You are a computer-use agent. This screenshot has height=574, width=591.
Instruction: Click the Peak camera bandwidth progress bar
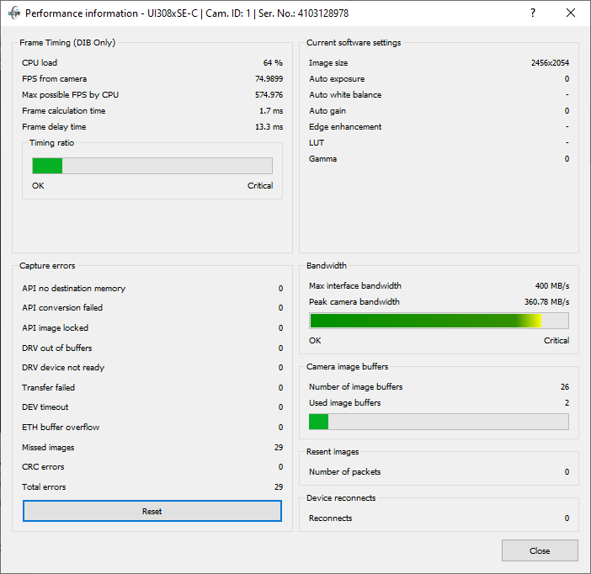click(439, 321)
